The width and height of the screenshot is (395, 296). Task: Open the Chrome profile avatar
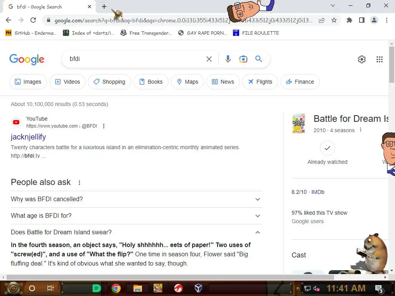374,20
